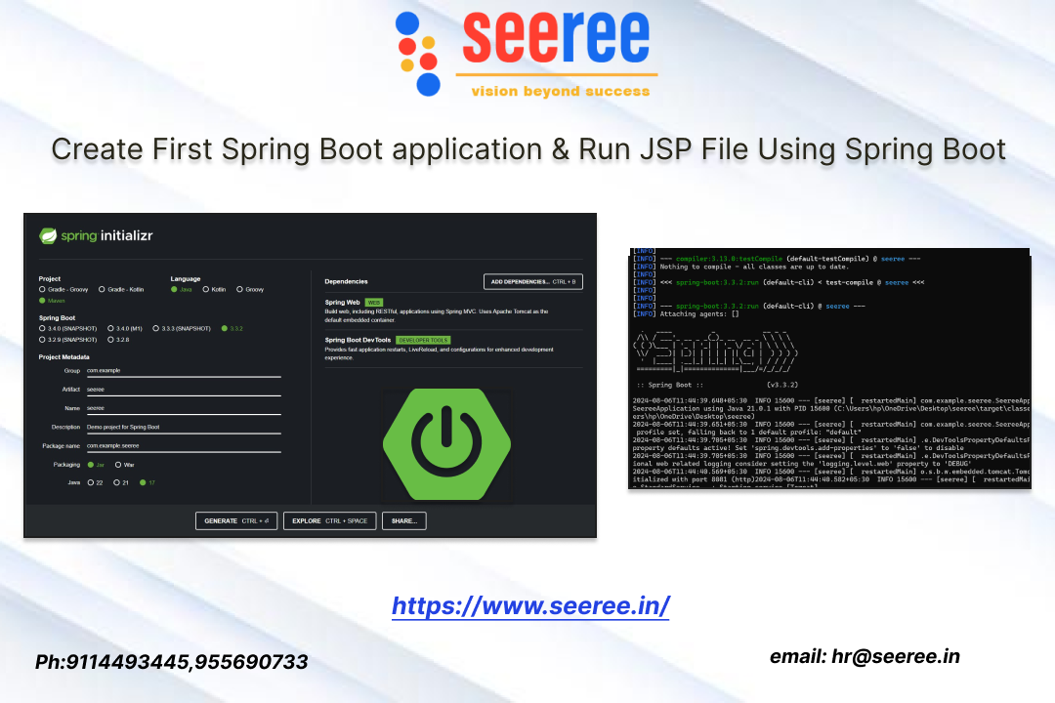1055x703 pixels.
Task: Click the Spring Boot DevTools dependency entry
Action: 453,349
